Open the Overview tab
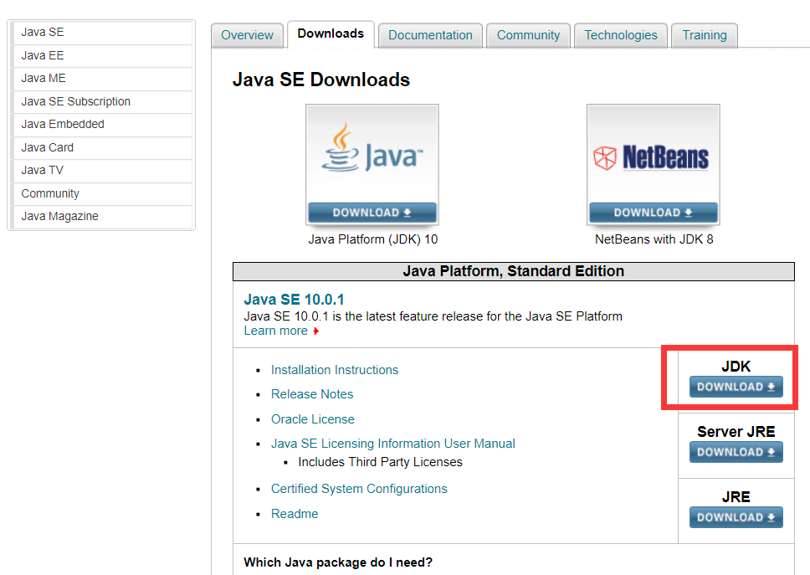Viewport: 810px width, 575px height. (x=247, y=35)
